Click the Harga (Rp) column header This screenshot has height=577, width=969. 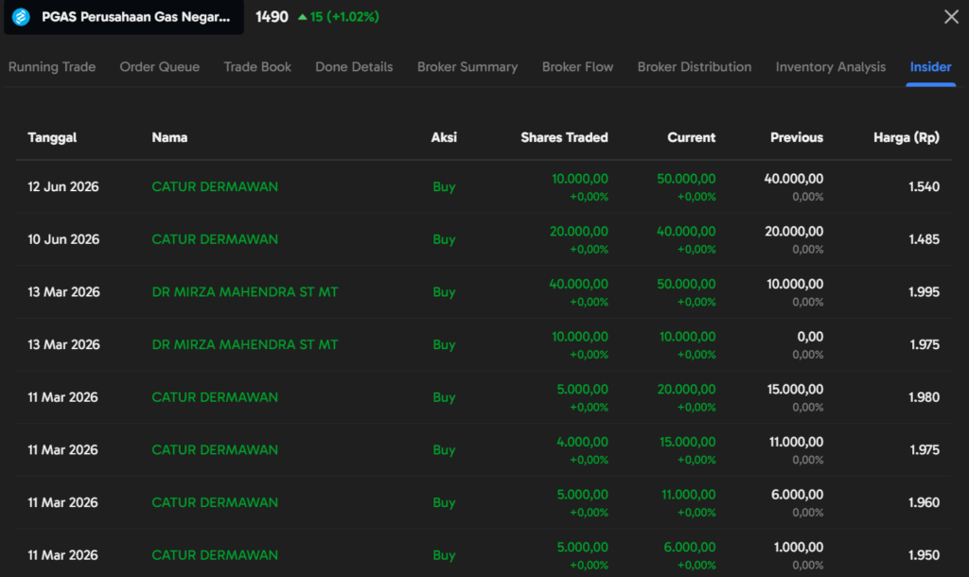coord(906,137)
